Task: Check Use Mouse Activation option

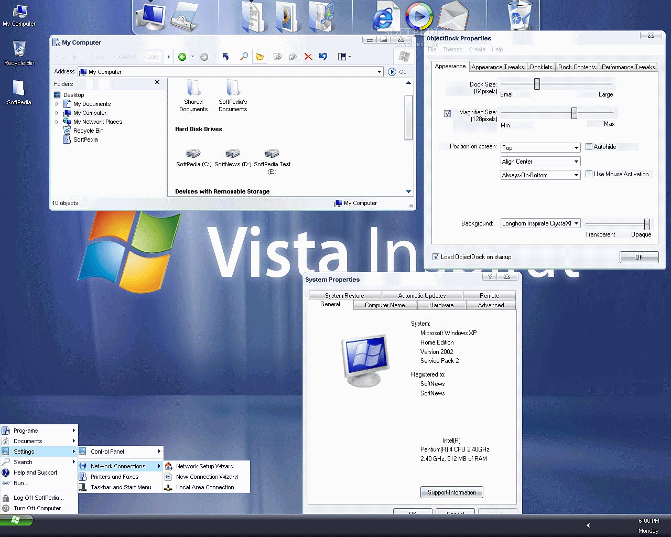Action: (x=589, y=174)
